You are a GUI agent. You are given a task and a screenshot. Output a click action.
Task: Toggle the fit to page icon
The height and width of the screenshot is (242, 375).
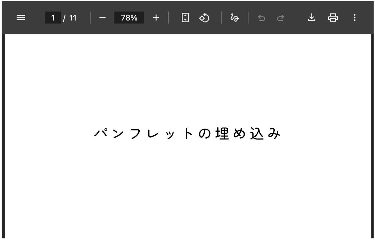click(185, 18)
